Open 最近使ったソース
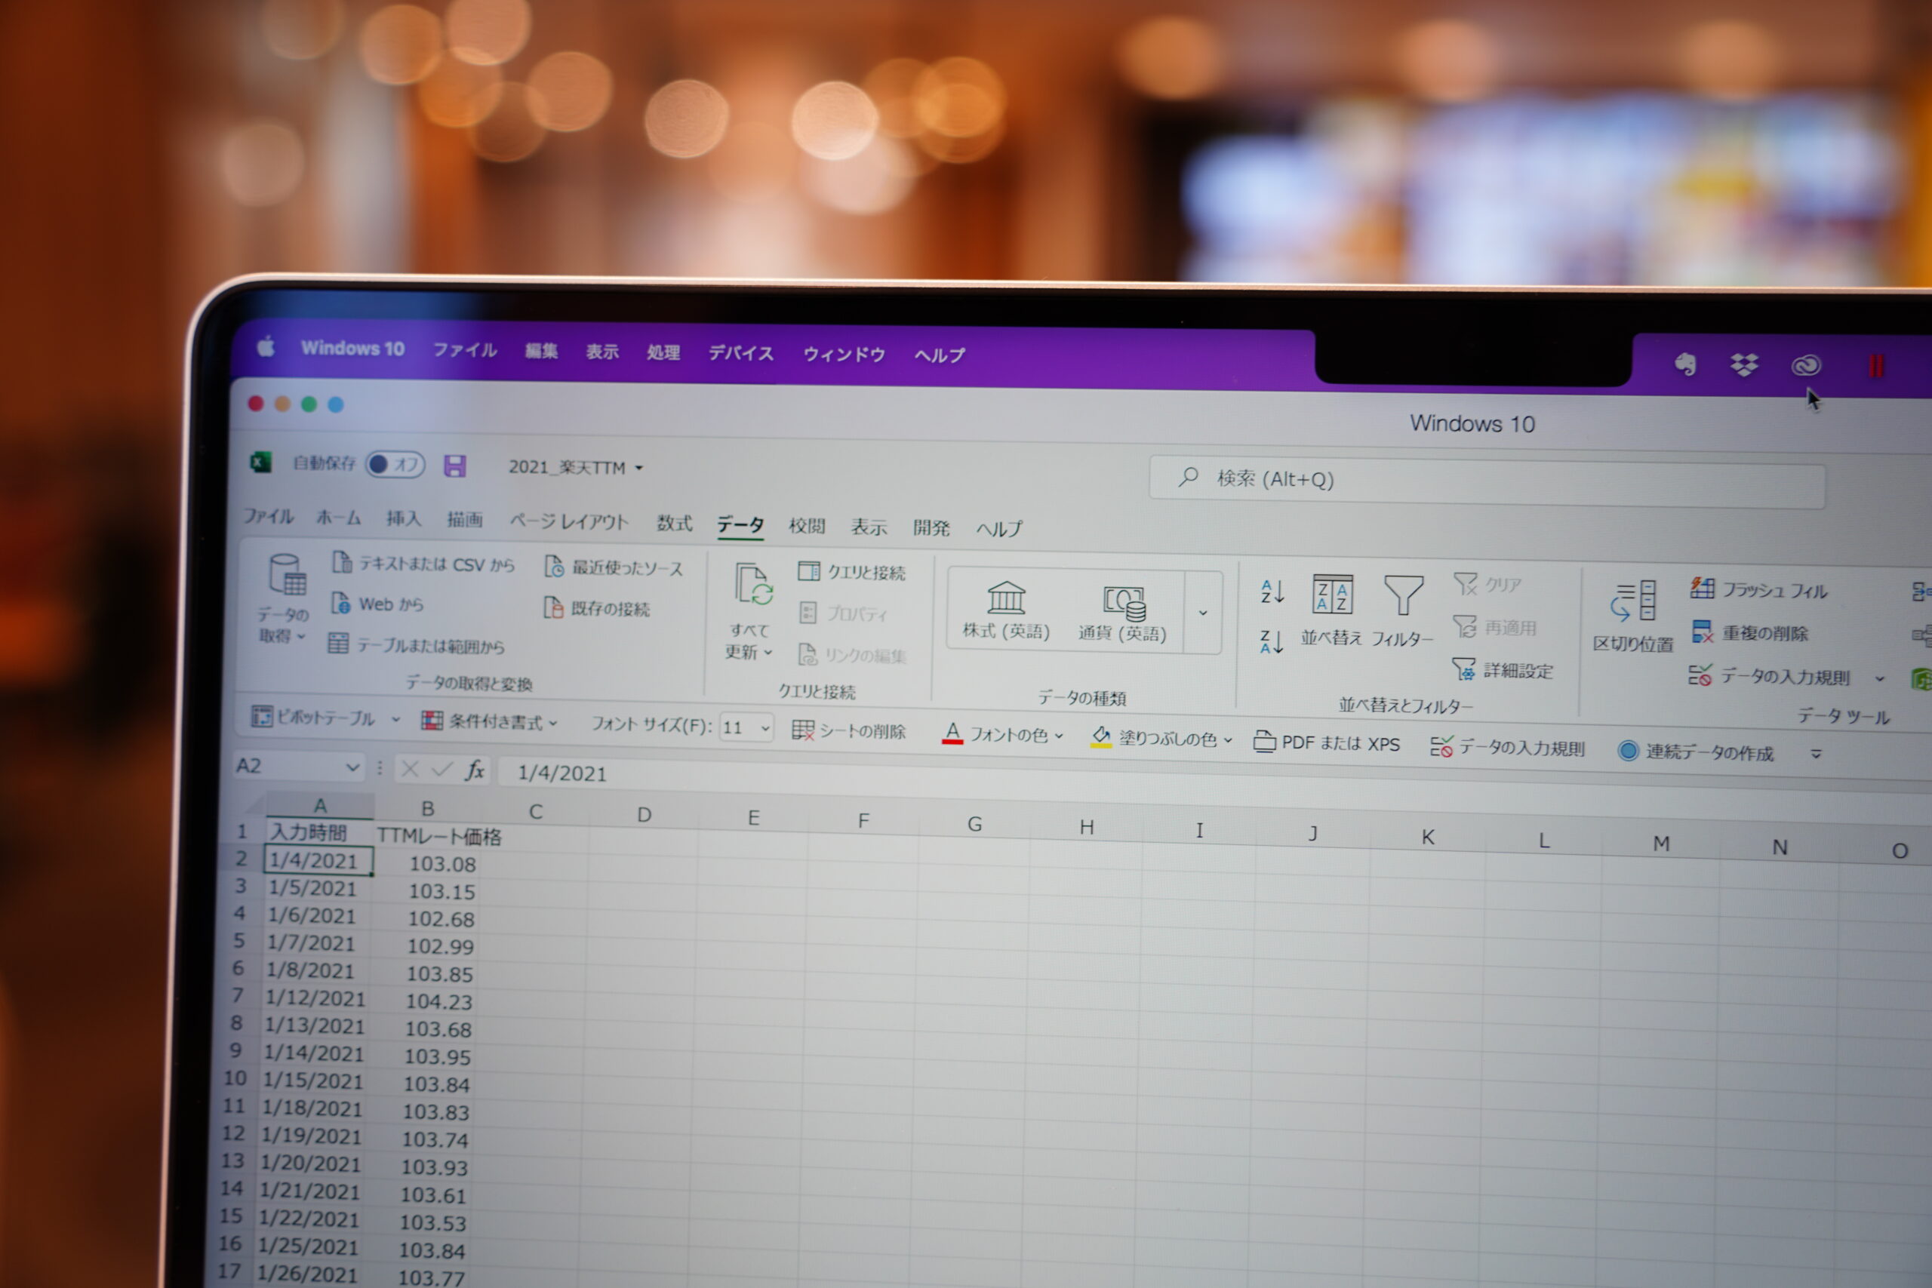1932x1288 pixels. [613, 567]
